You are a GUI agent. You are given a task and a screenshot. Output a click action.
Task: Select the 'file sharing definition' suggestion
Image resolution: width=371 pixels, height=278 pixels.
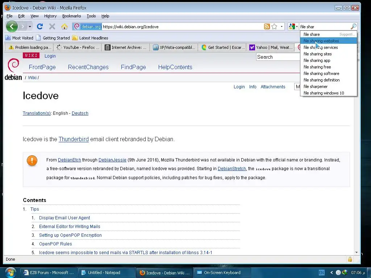[x=328, y=80]
